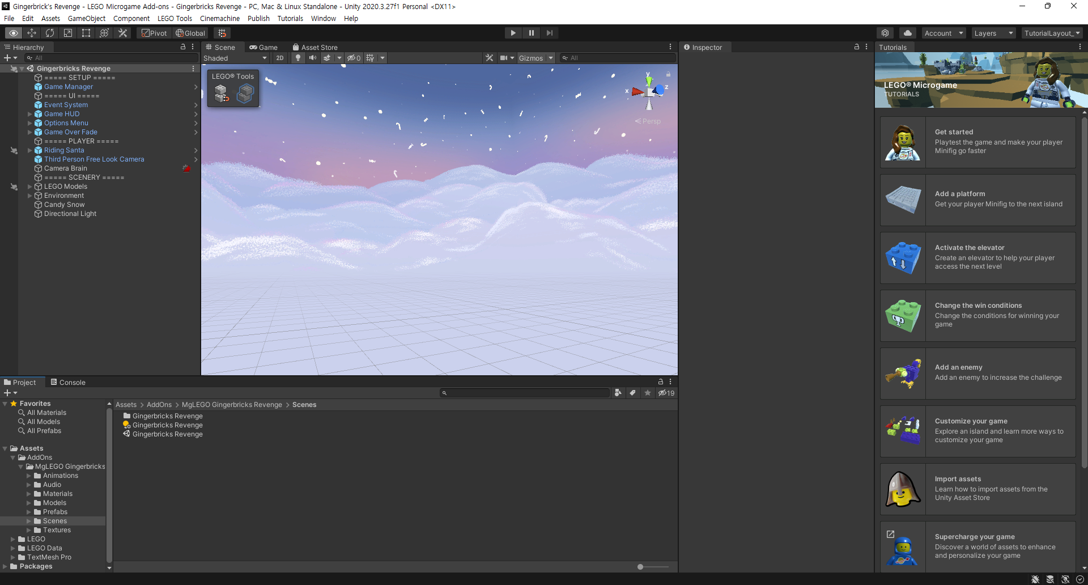Select the Rect tool
1088x585 pixels.
point(86,33)
